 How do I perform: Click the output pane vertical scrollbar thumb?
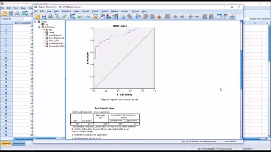[x=241, y=69]
